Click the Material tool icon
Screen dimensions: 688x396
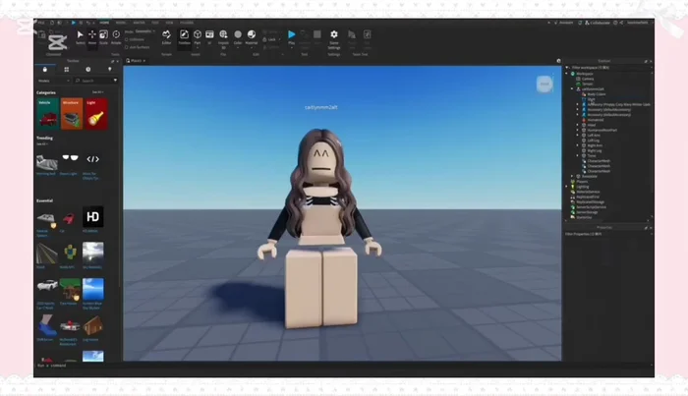coord(252,35)
